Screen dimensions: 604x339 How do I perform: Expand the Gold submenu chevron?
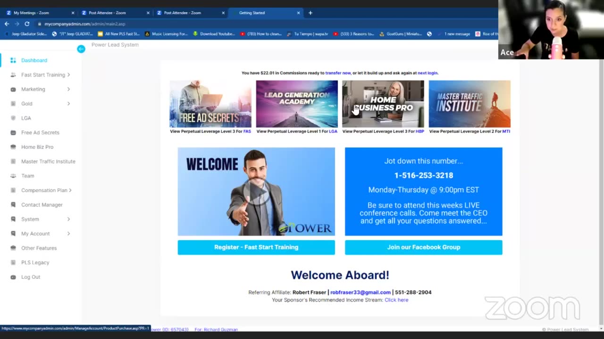(68, 104)
